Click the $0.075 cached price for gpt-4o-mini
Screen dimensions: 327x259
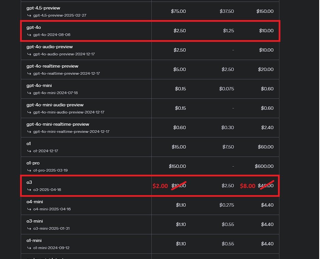[x=227, y=89]
